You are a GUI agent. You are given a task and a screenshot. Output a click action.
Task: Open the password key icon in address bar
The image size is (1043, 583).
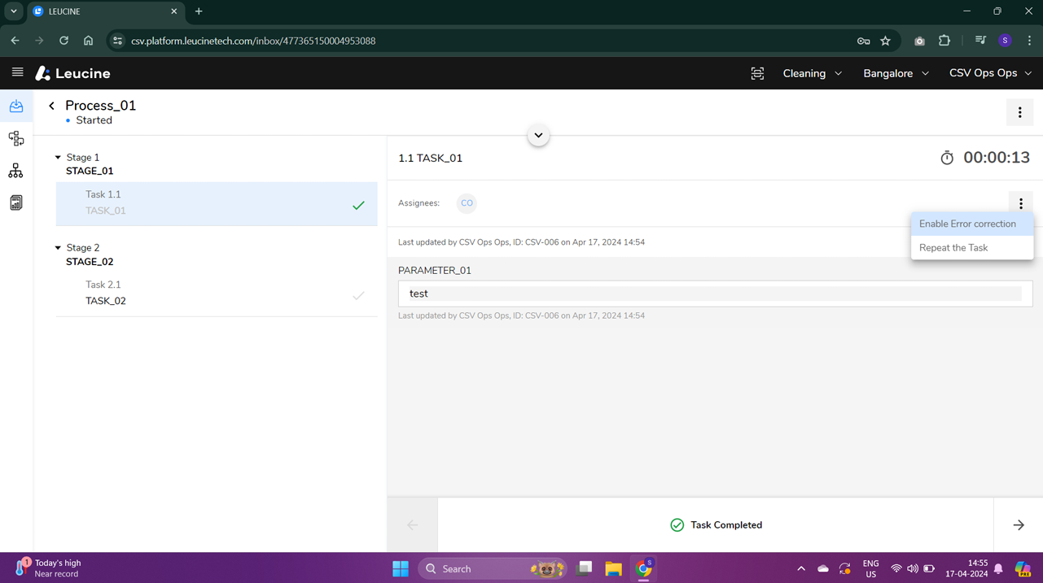tap(863, 41)
